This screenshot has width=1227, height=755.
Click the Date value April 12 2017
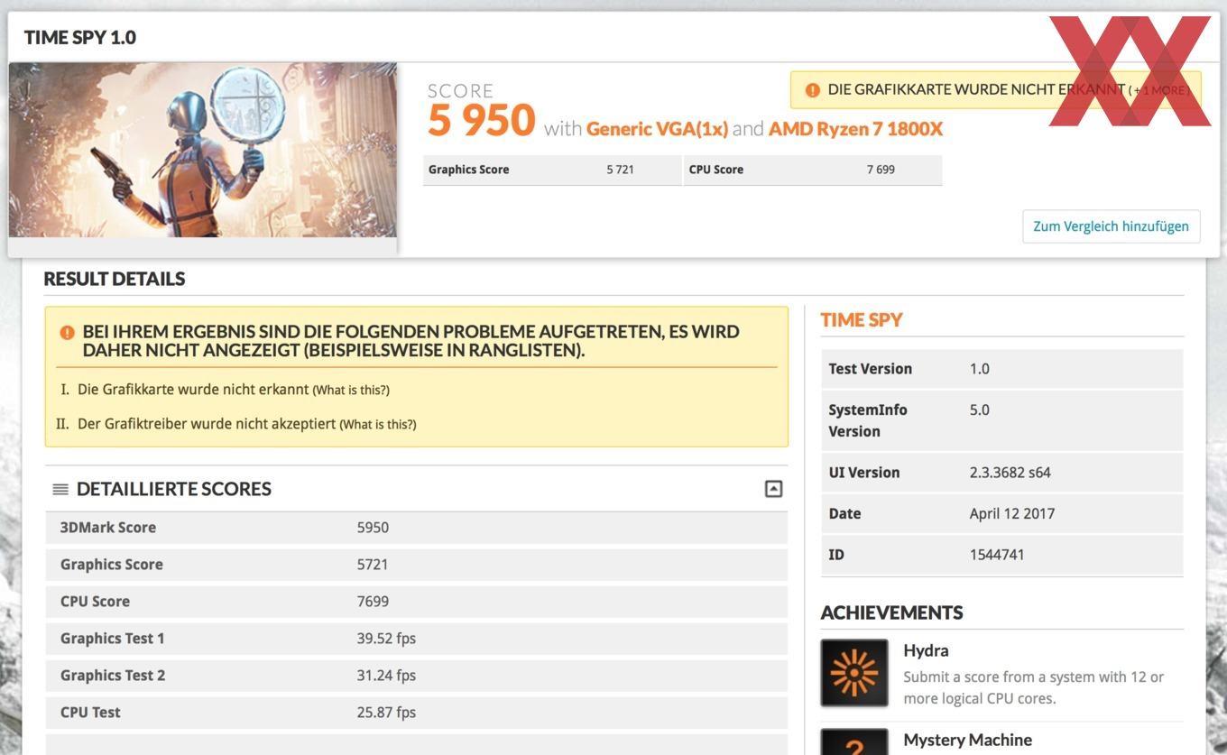1011,514
